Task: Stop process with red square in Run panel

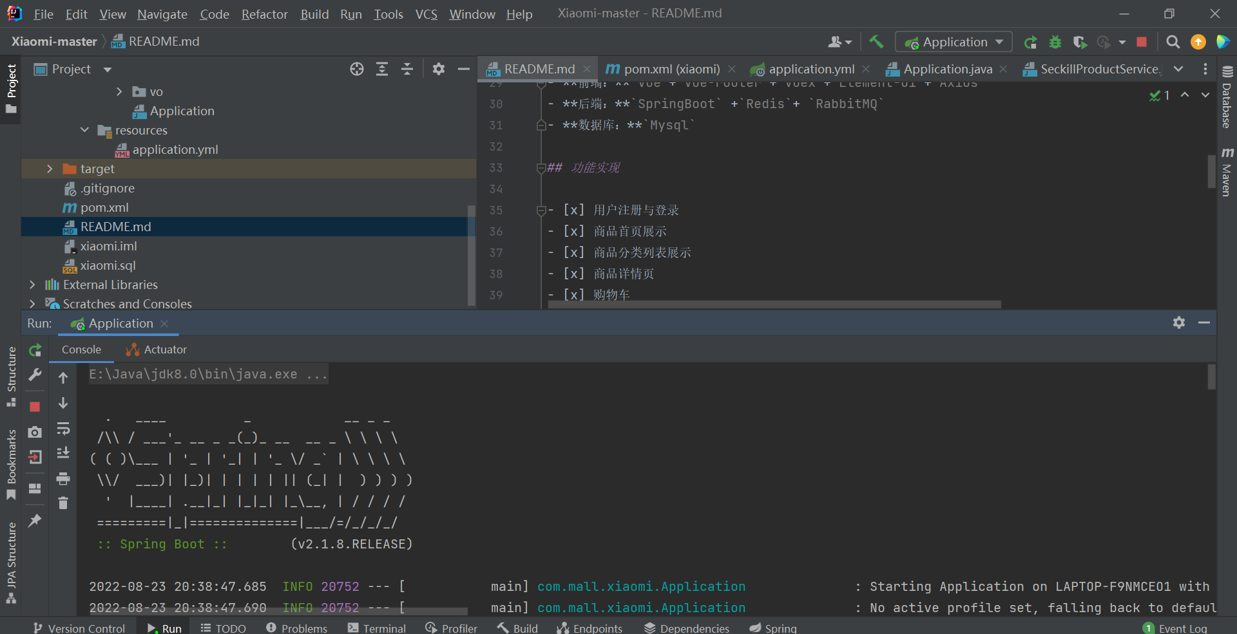Action: (35, 406)
